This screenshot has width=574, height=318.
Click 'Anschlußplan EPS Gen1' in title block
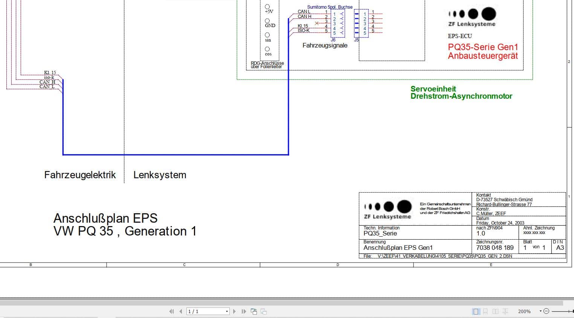(x=398, y=248)
